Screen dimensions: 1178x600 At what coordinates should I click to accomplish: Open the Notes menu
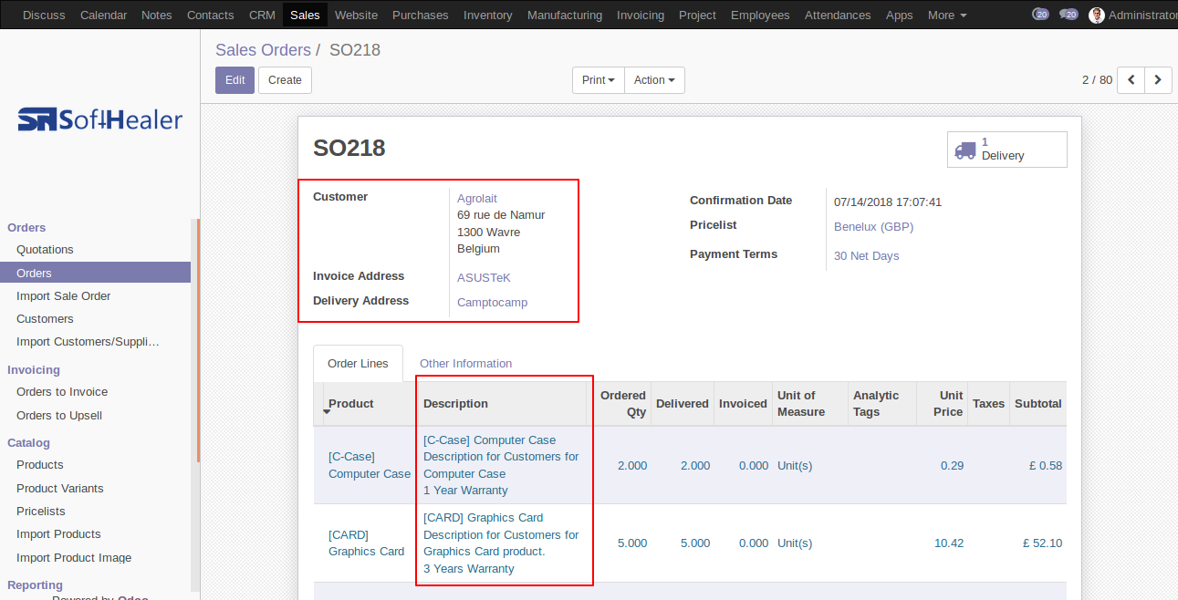pyautogui.click(x=157, y=15)
